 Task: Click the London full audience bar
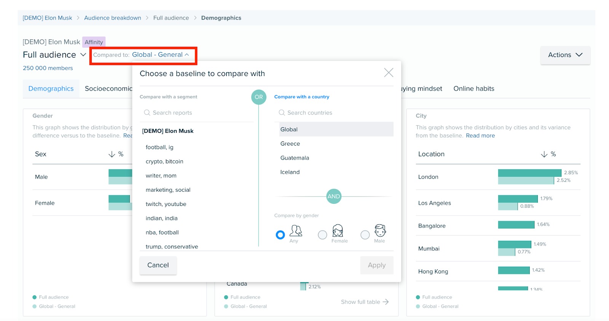(x=529, y=173)
